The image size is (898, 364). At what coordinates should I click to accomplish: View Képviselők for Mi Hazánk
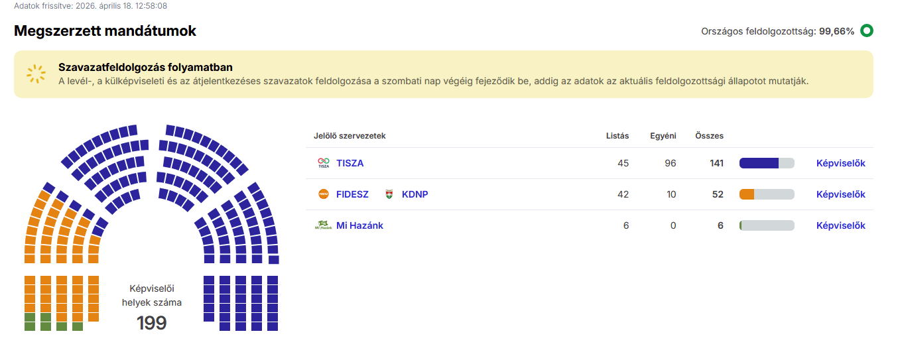840,225
